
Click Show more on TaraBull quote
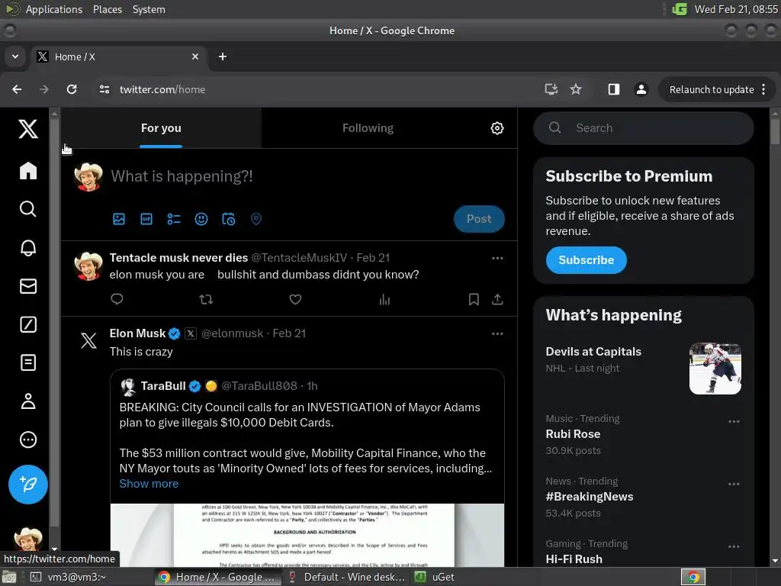[149, 483]
